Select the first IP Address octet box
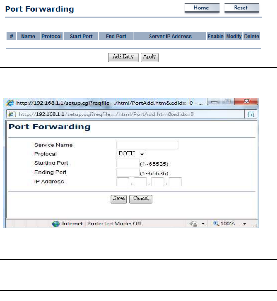 (123, 182)
